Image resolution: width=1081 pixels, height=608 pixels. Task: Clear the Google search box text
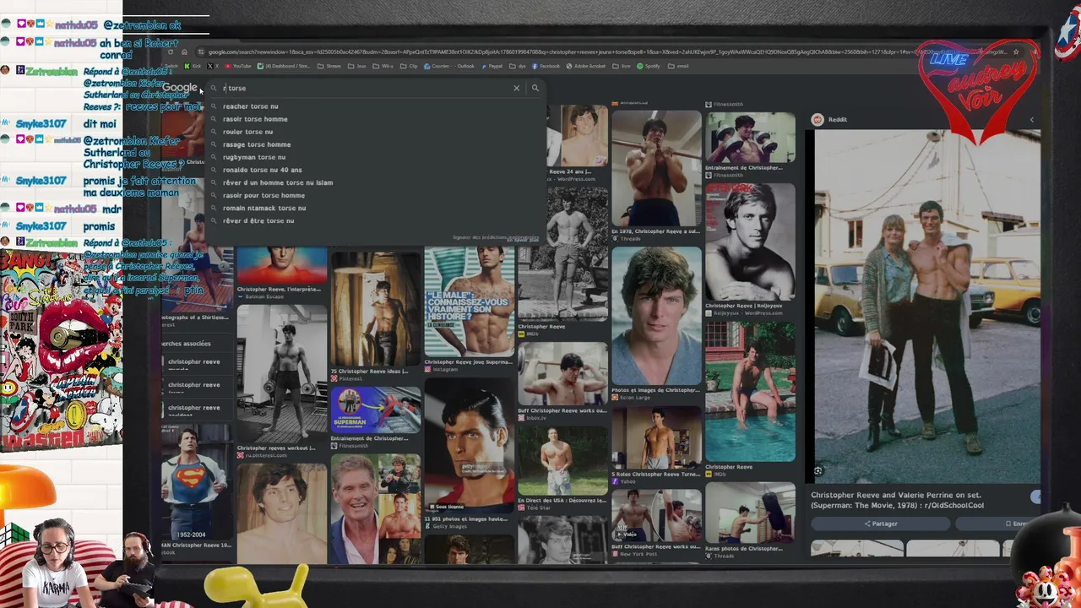tap(516, 88)
